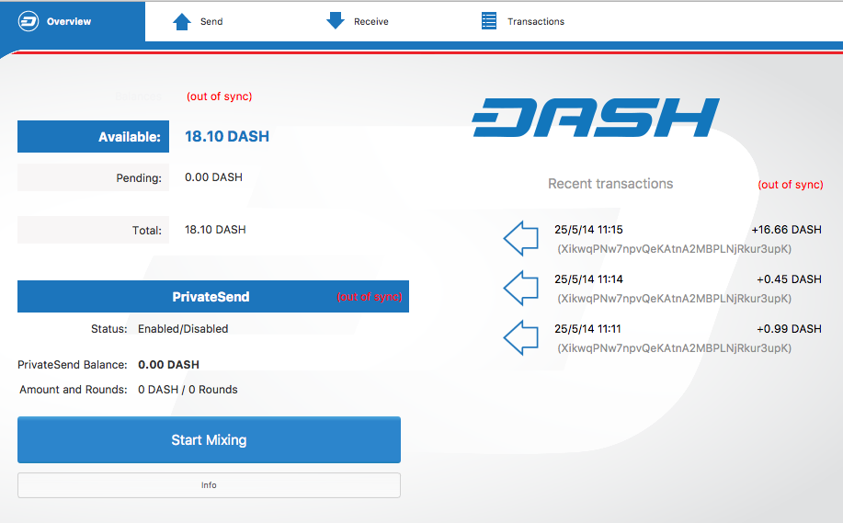
Task: Click incoming arrow icon for 11:11 transaction
Action: [x=521, y=337]
